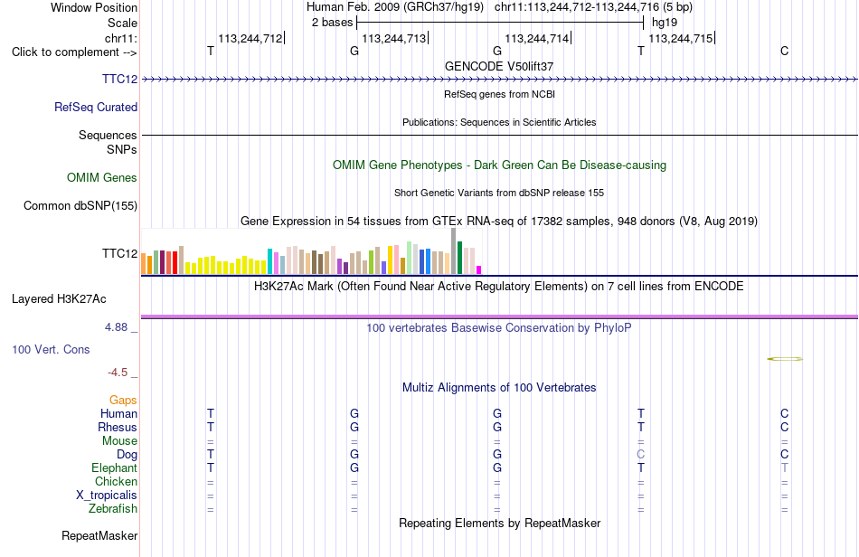Viewport: 859px width, 557px height.
Task: Open the blue TTC12 GENCODE gene label
Action: pyautogui.click(x=119, y=79)
